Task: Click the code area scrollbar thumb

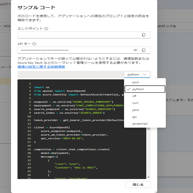Action: (x=149, y=129)
